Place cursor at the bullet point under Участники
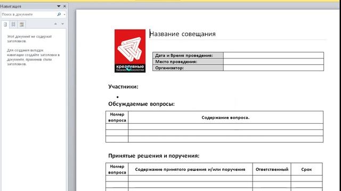 pos(118,97)
